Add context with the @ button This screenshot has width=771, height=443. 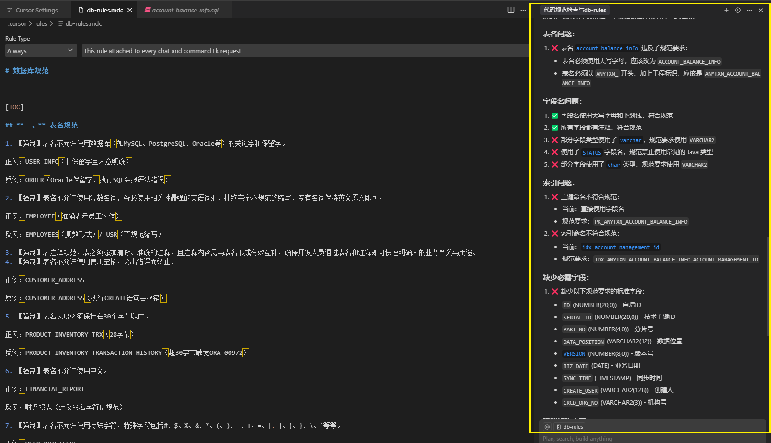pos(547,427)
